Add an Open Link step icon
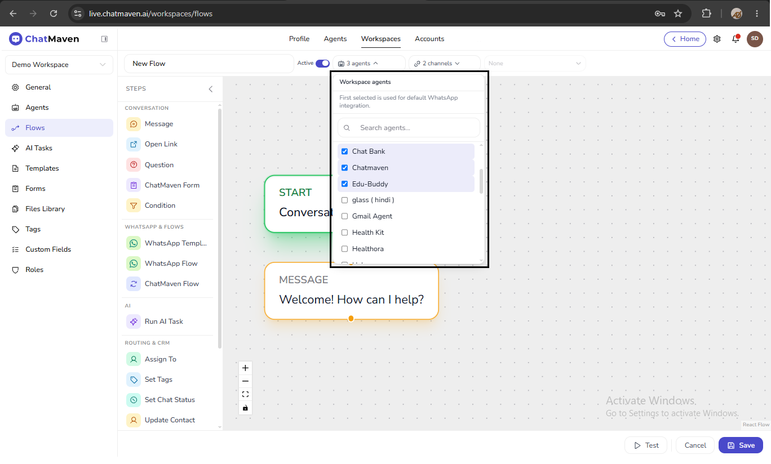 click(x=134, y=144)
